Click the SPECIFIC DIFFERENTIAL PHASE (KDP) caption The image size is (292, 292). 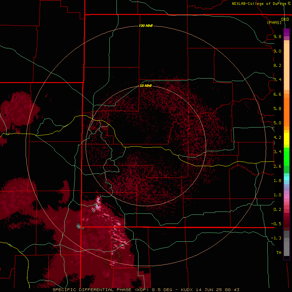(100, 290)
